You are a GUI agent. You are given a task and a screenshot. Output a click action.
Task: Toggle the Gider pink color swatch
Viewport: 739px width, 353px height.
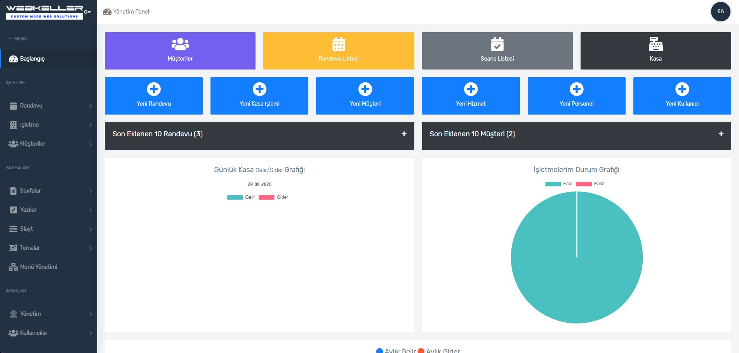coord(266,197)
